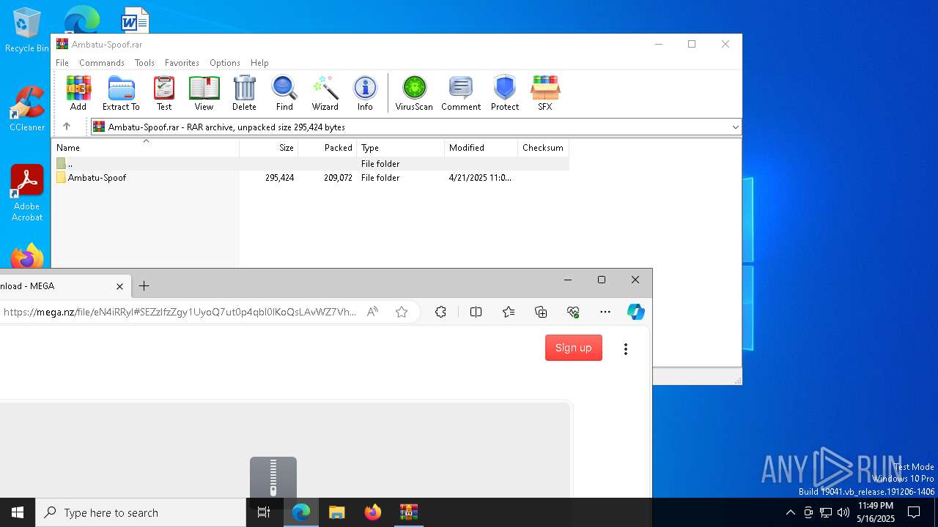The image size is (938, 527).
Task: Open the Favorites menu
Action: point(182,63)
